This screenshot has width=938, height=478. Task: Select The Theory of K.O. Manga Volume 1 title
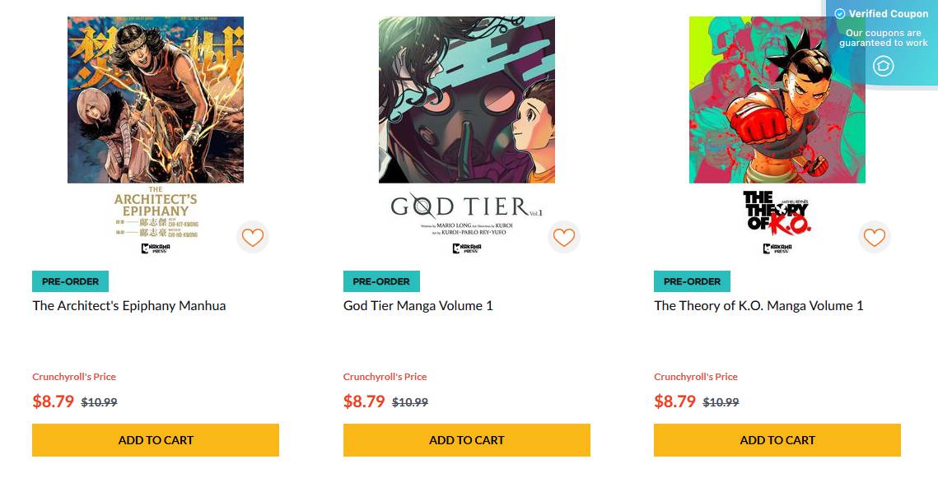pyautogui.click(x=758, y=305)
